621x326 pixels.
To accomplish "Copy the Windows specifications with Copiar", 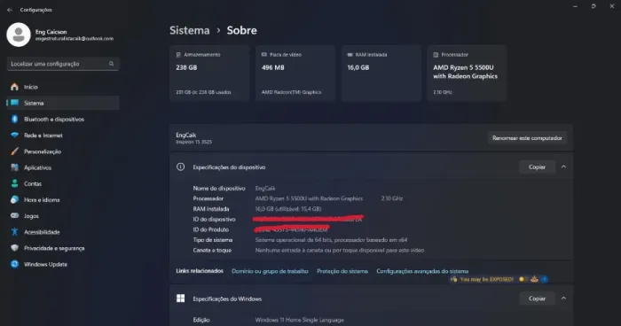I will pyautogui.click(x=537, y=299).
